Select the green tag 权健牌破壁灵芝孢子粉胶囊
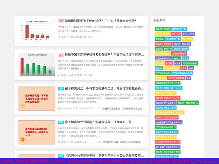Viewport: 219px width, 164px height. coord(168,83)
